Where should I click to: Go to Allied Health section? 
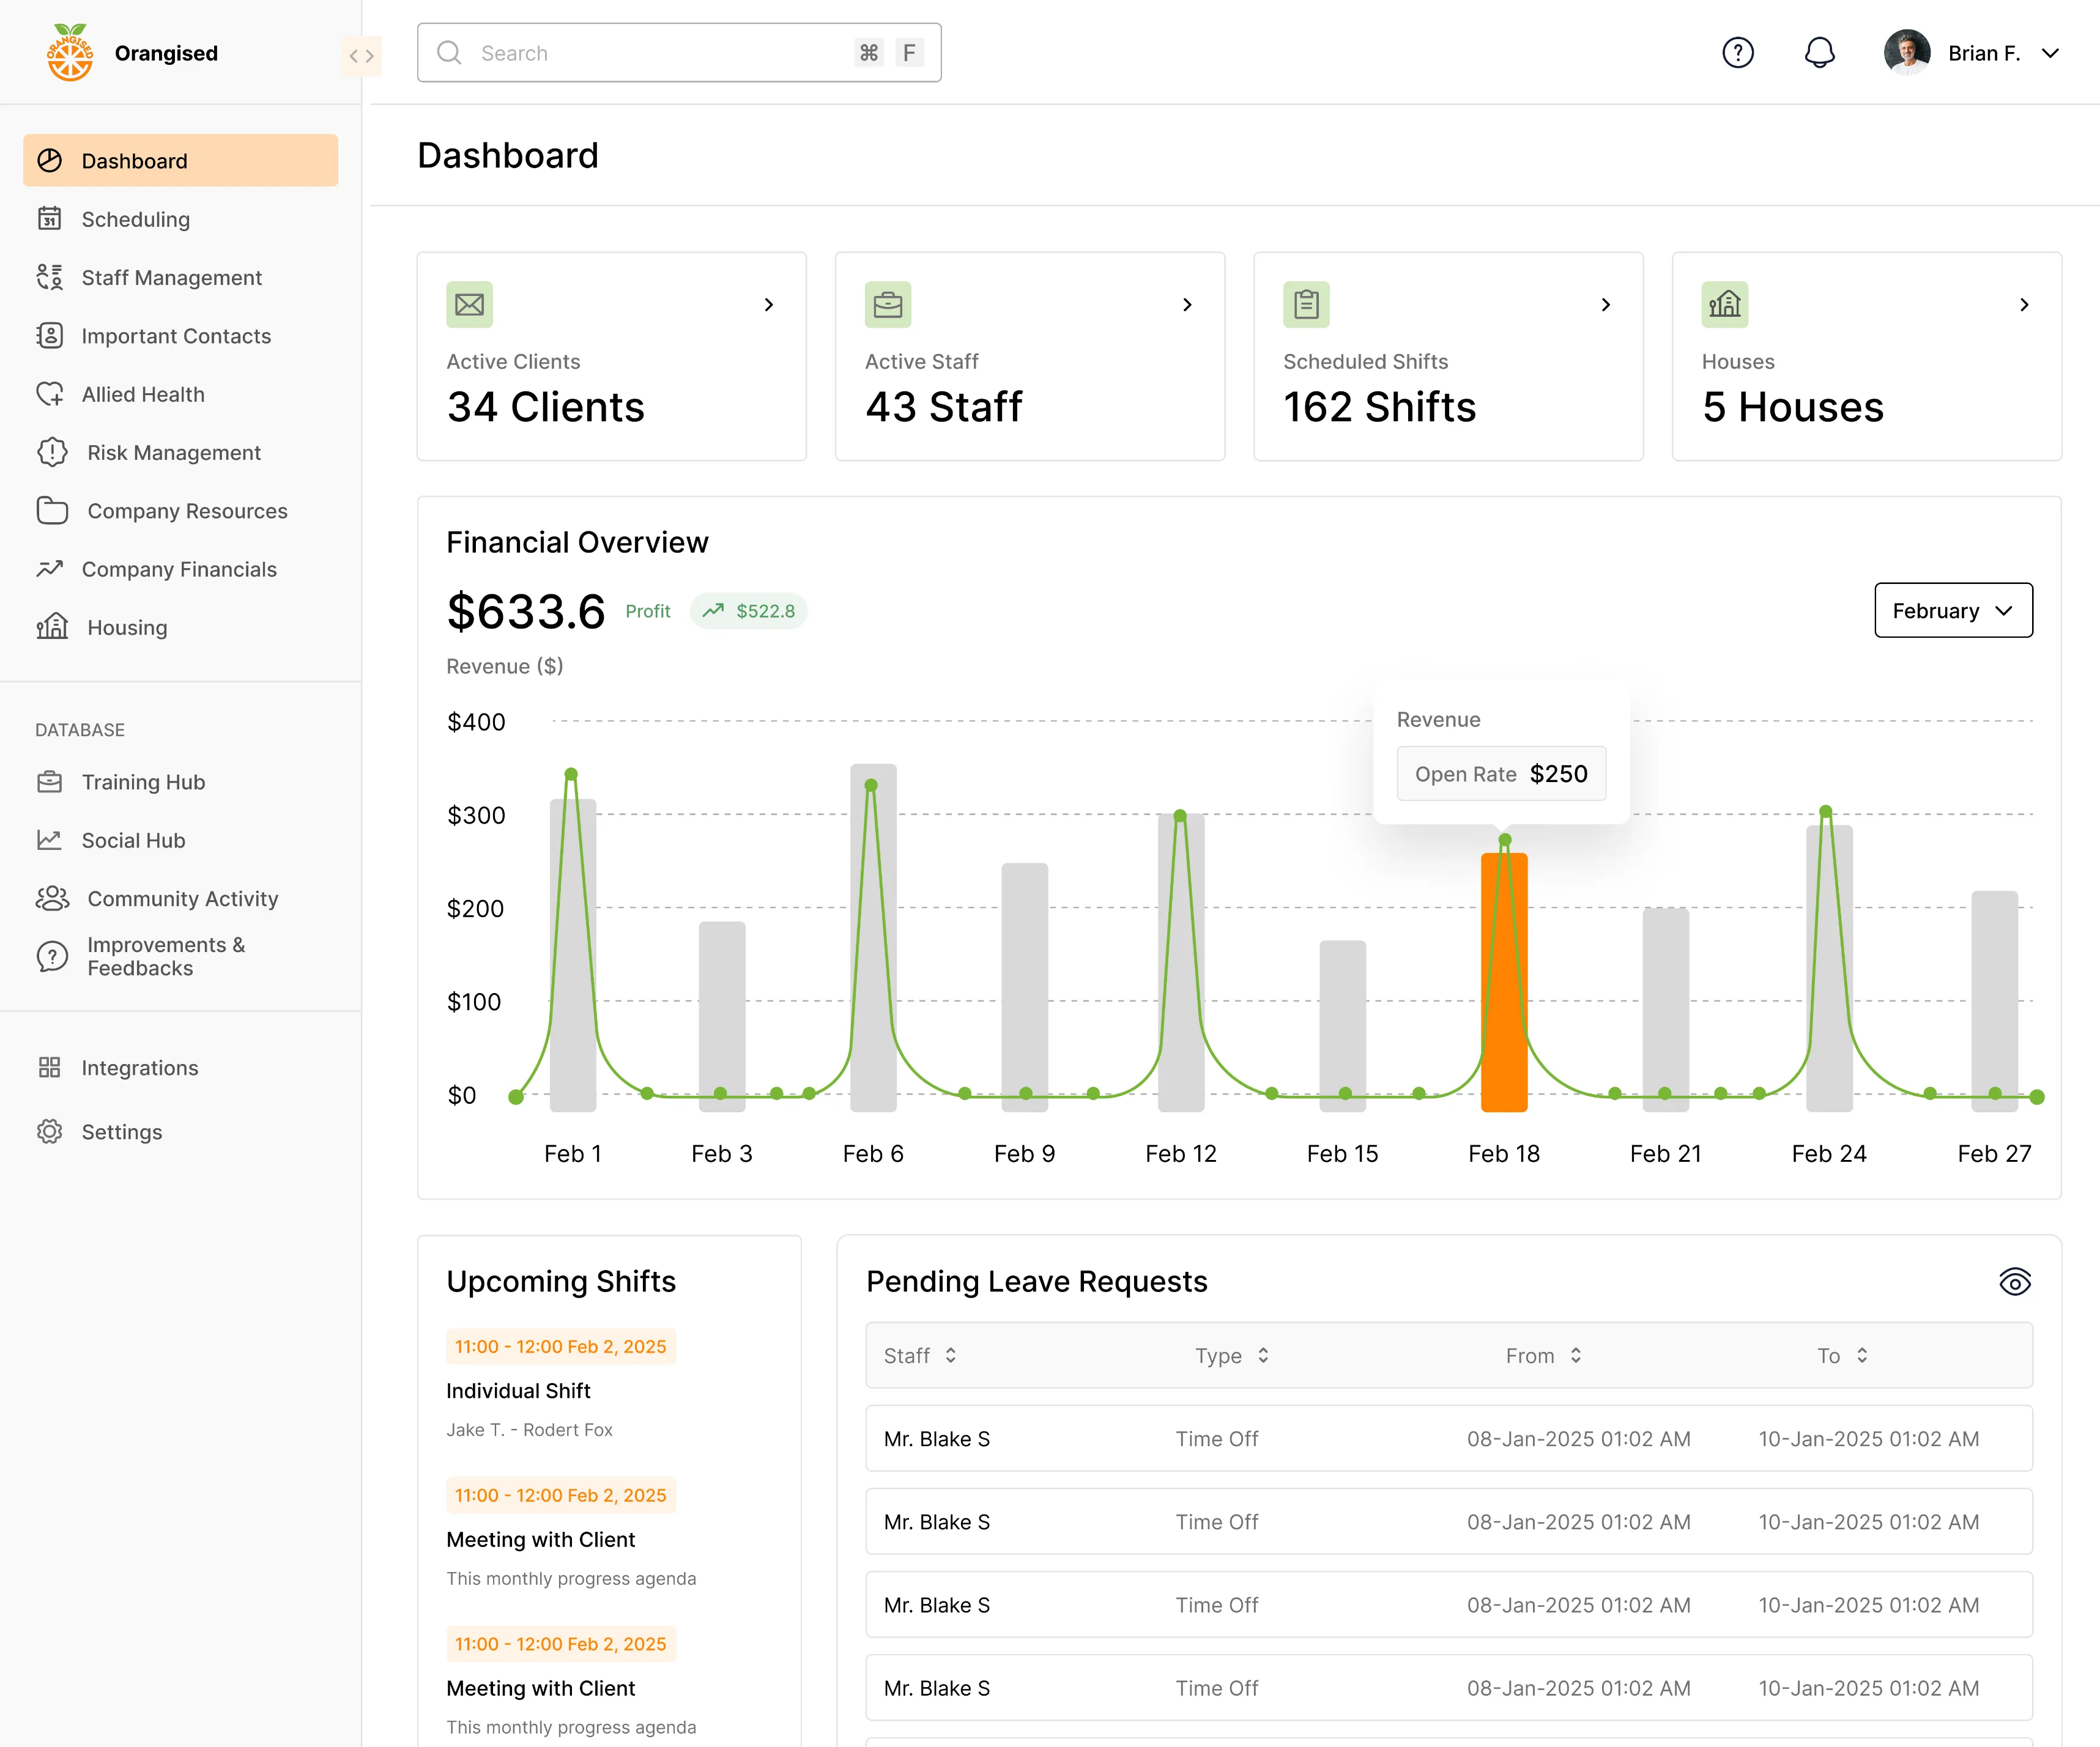coord(144,394)
